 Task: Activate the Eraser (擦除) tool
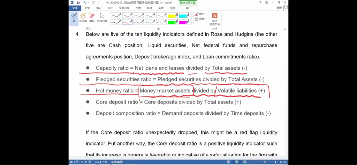point(92,17)
